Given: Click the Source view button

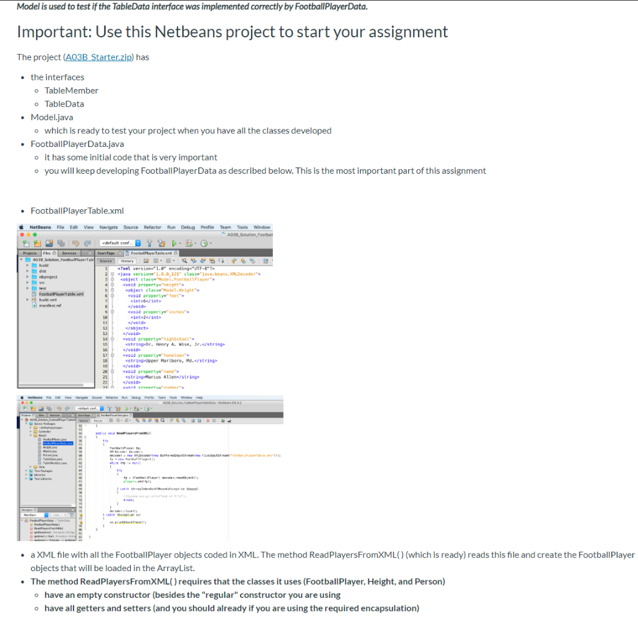Looking at the screenshot, I should pyautogui.click(x=107, y=261).
